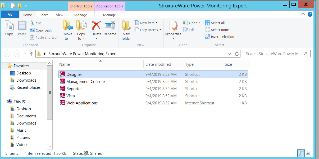Expand the Delete dropdown arrow
This screenshot has height=159, width=319.
96,38
